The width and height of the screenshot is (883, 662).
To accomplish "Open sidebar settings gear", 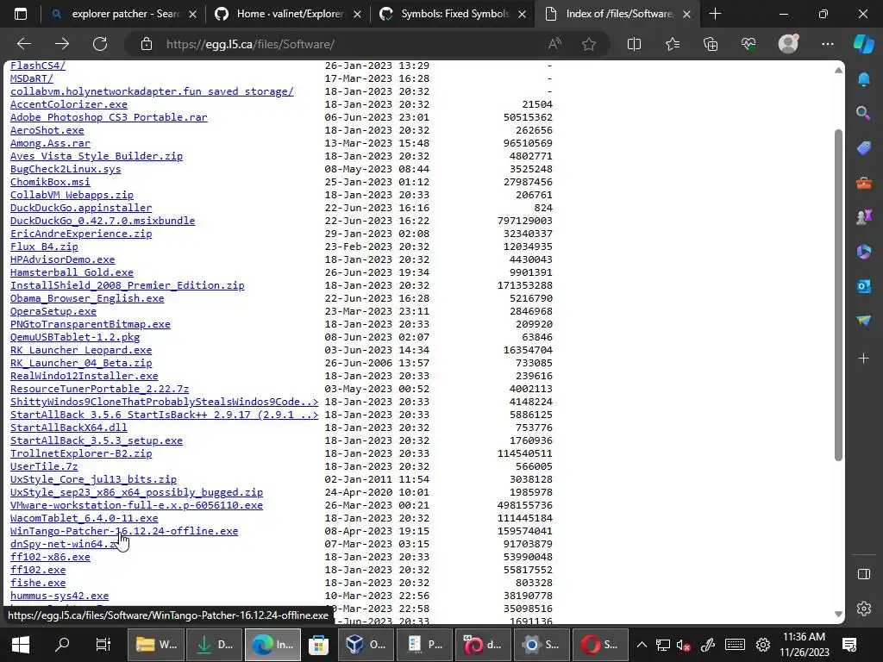I will click(864, 609).
